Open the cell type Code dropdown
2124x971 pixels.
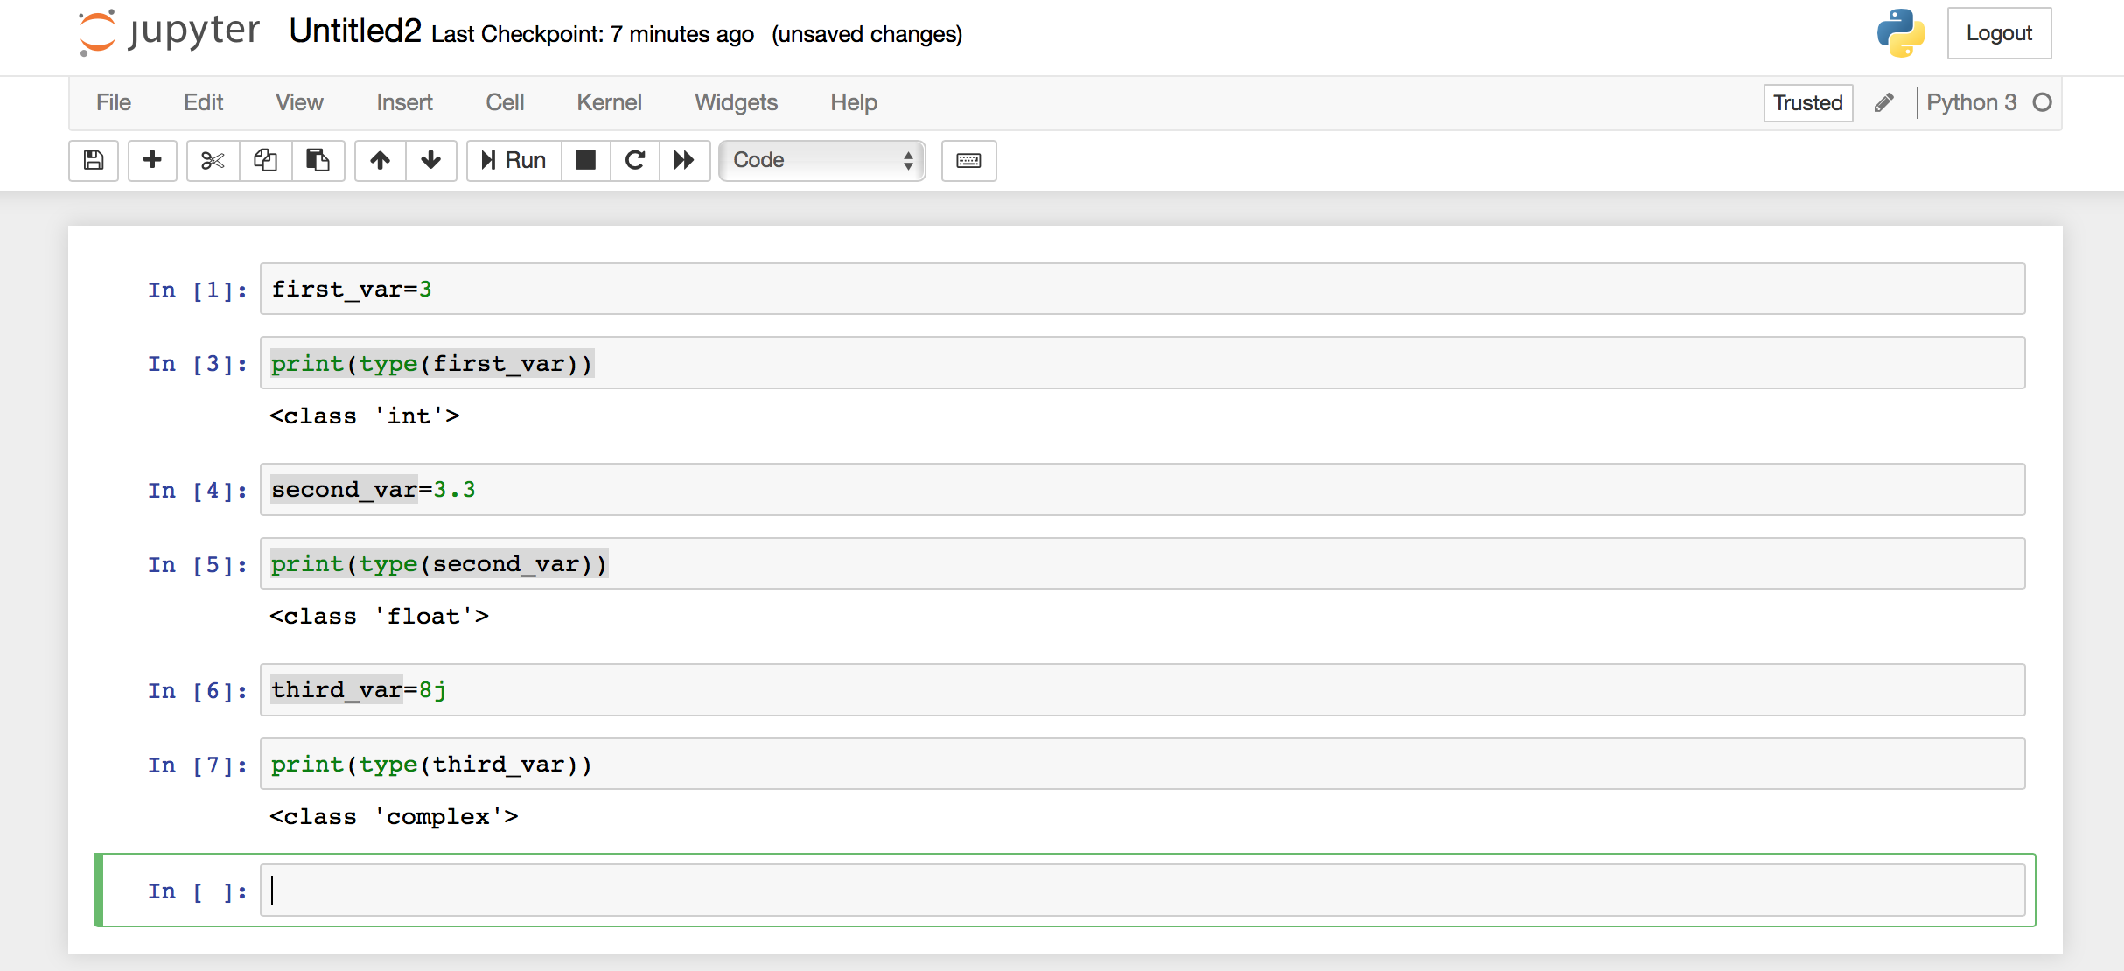pyautogui.click(x=821, y=160)
